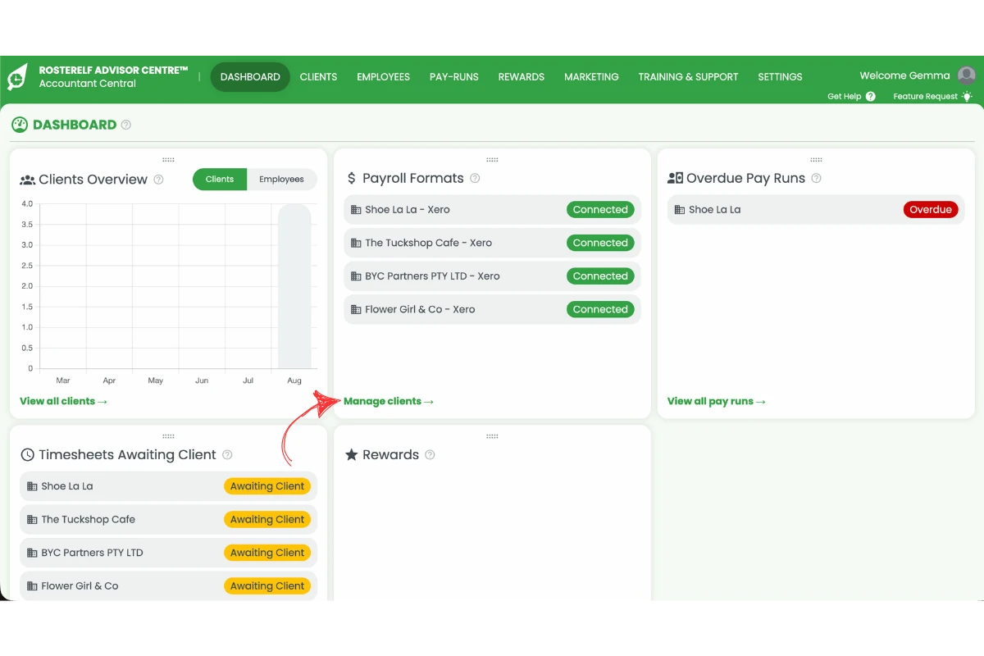Click Awaiting Client badge for Flower Girl & Co
984x656 pixels.
point(267,586)
